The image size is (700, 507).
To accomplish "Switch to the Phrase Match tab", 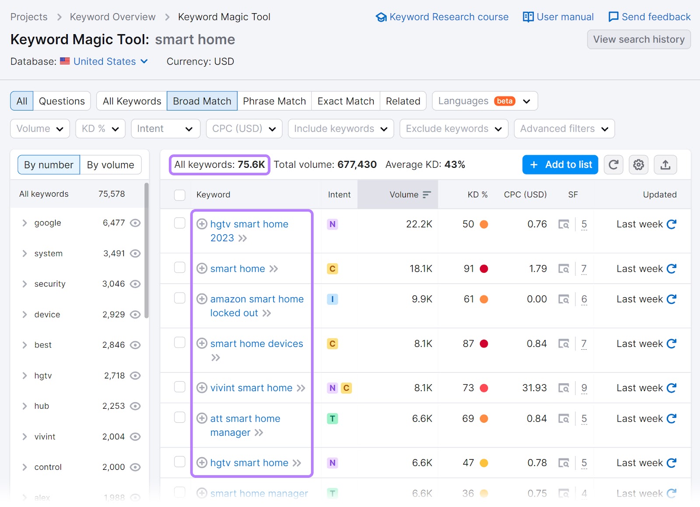I will (274, 101).
